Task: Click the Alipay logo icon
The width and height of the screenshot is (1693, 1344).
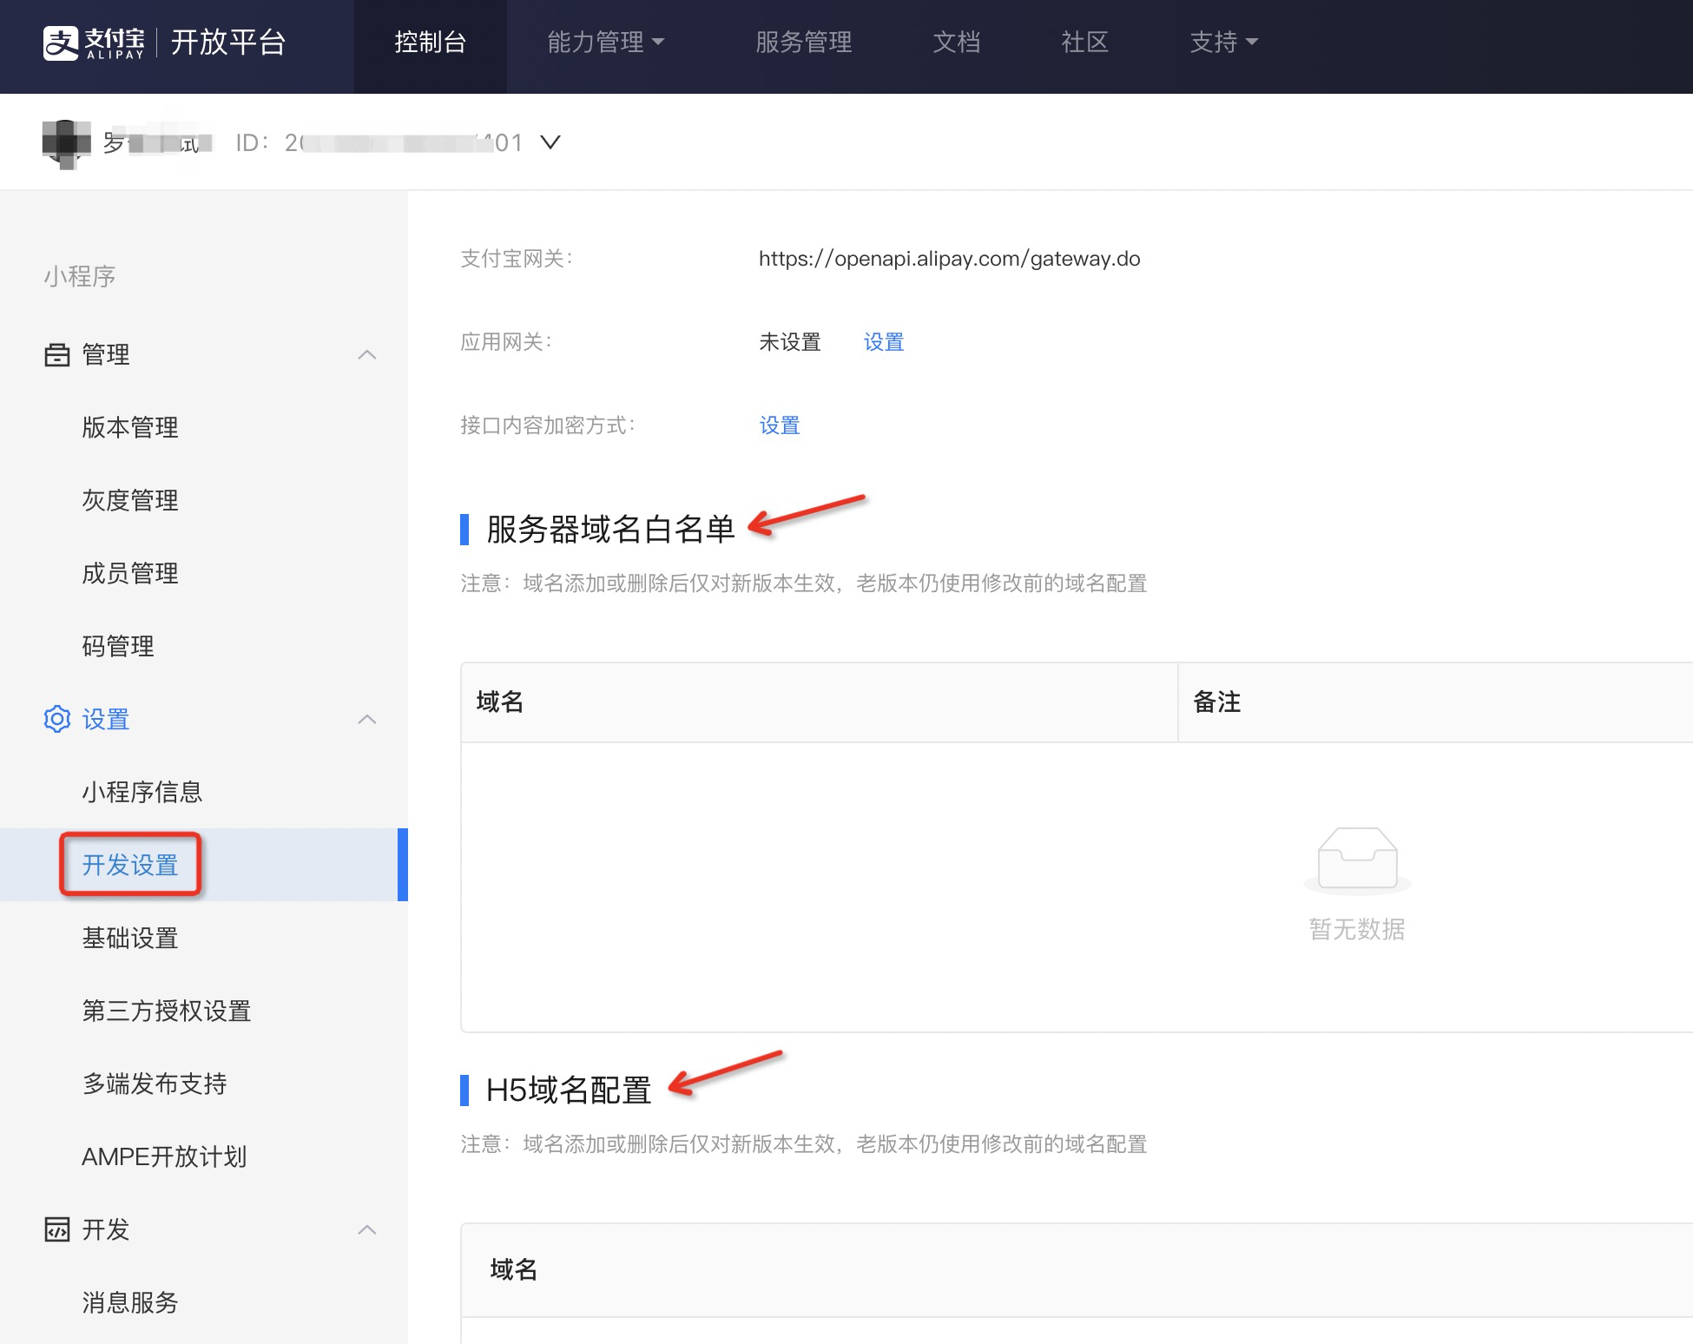Action: click(x=61, y=43)
